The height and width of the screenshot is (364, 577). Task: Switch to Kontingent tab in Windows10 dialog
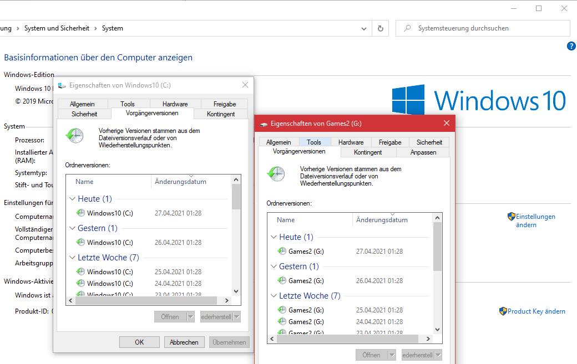tap(221, 114)
